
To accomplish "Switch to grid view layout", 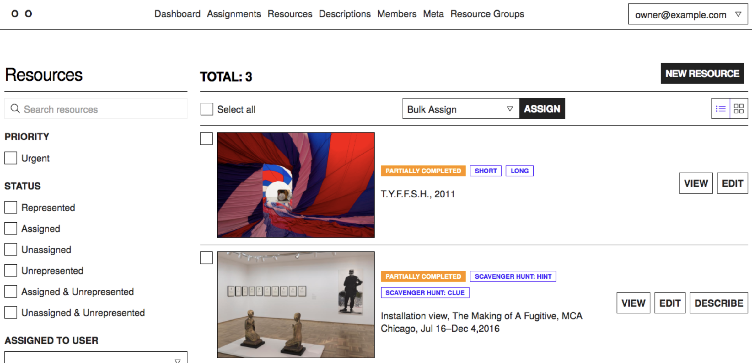I will tap(739, 109).
